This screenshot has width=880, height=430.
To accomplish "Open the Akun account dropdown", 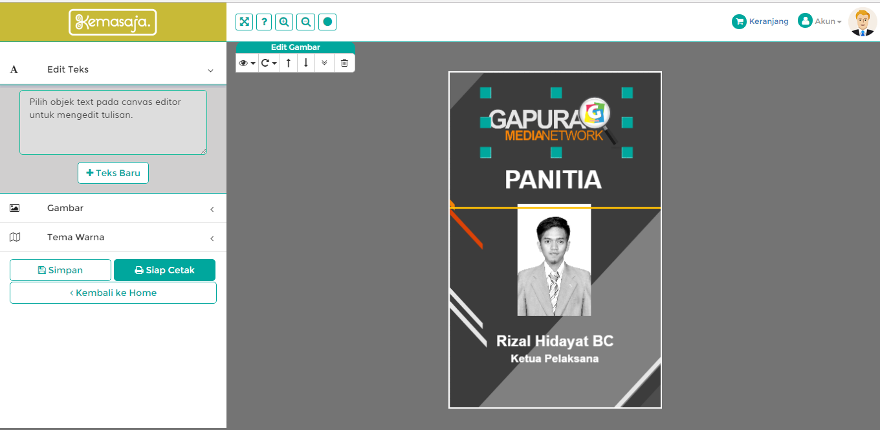I will 820,21.
